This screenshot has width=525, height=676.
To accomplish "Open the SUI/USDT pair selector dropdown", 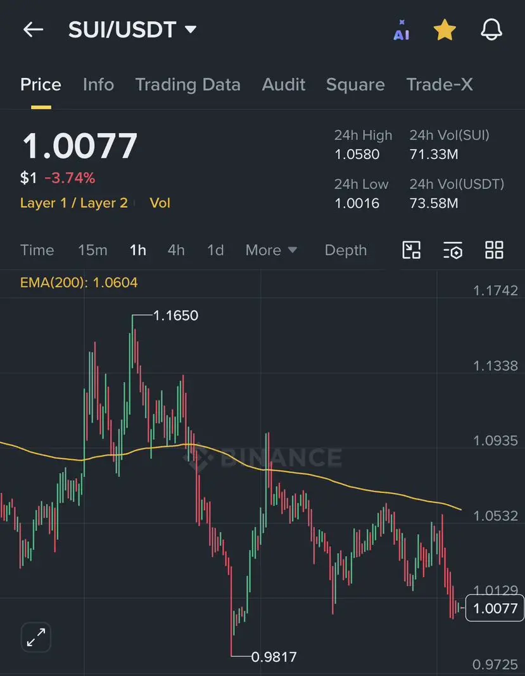I will click(132, 30).
